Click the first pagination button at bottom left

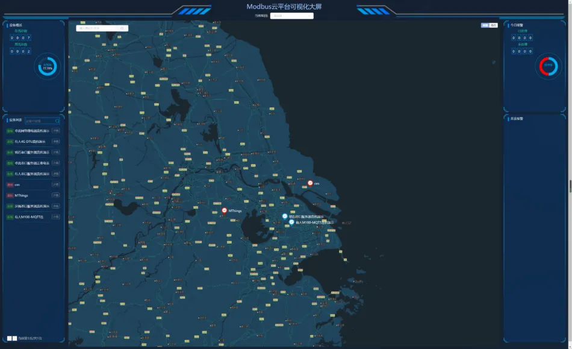9,338
